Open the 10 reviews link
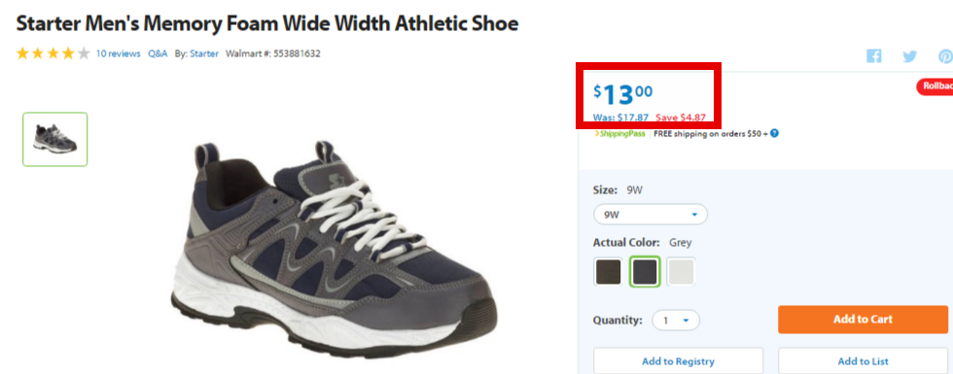This screenshot has width=953, height=374. tap(118, 53)
